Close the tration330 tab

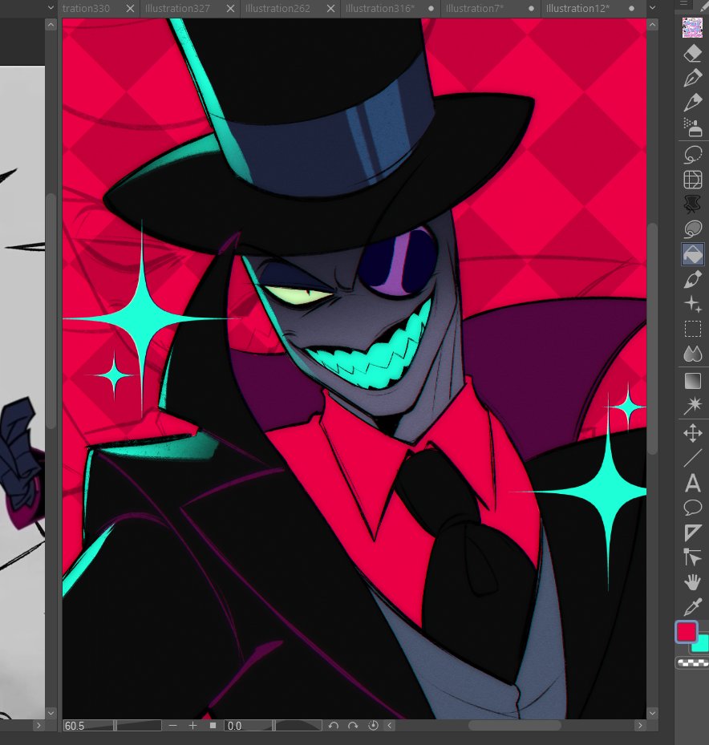130,9
